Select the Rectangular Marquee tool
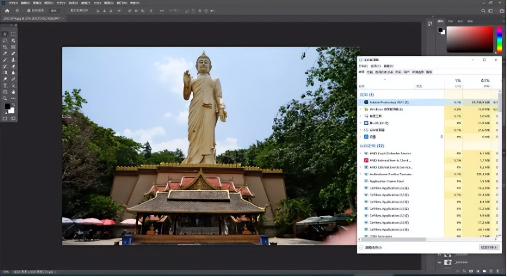 (x=13, y=34)
